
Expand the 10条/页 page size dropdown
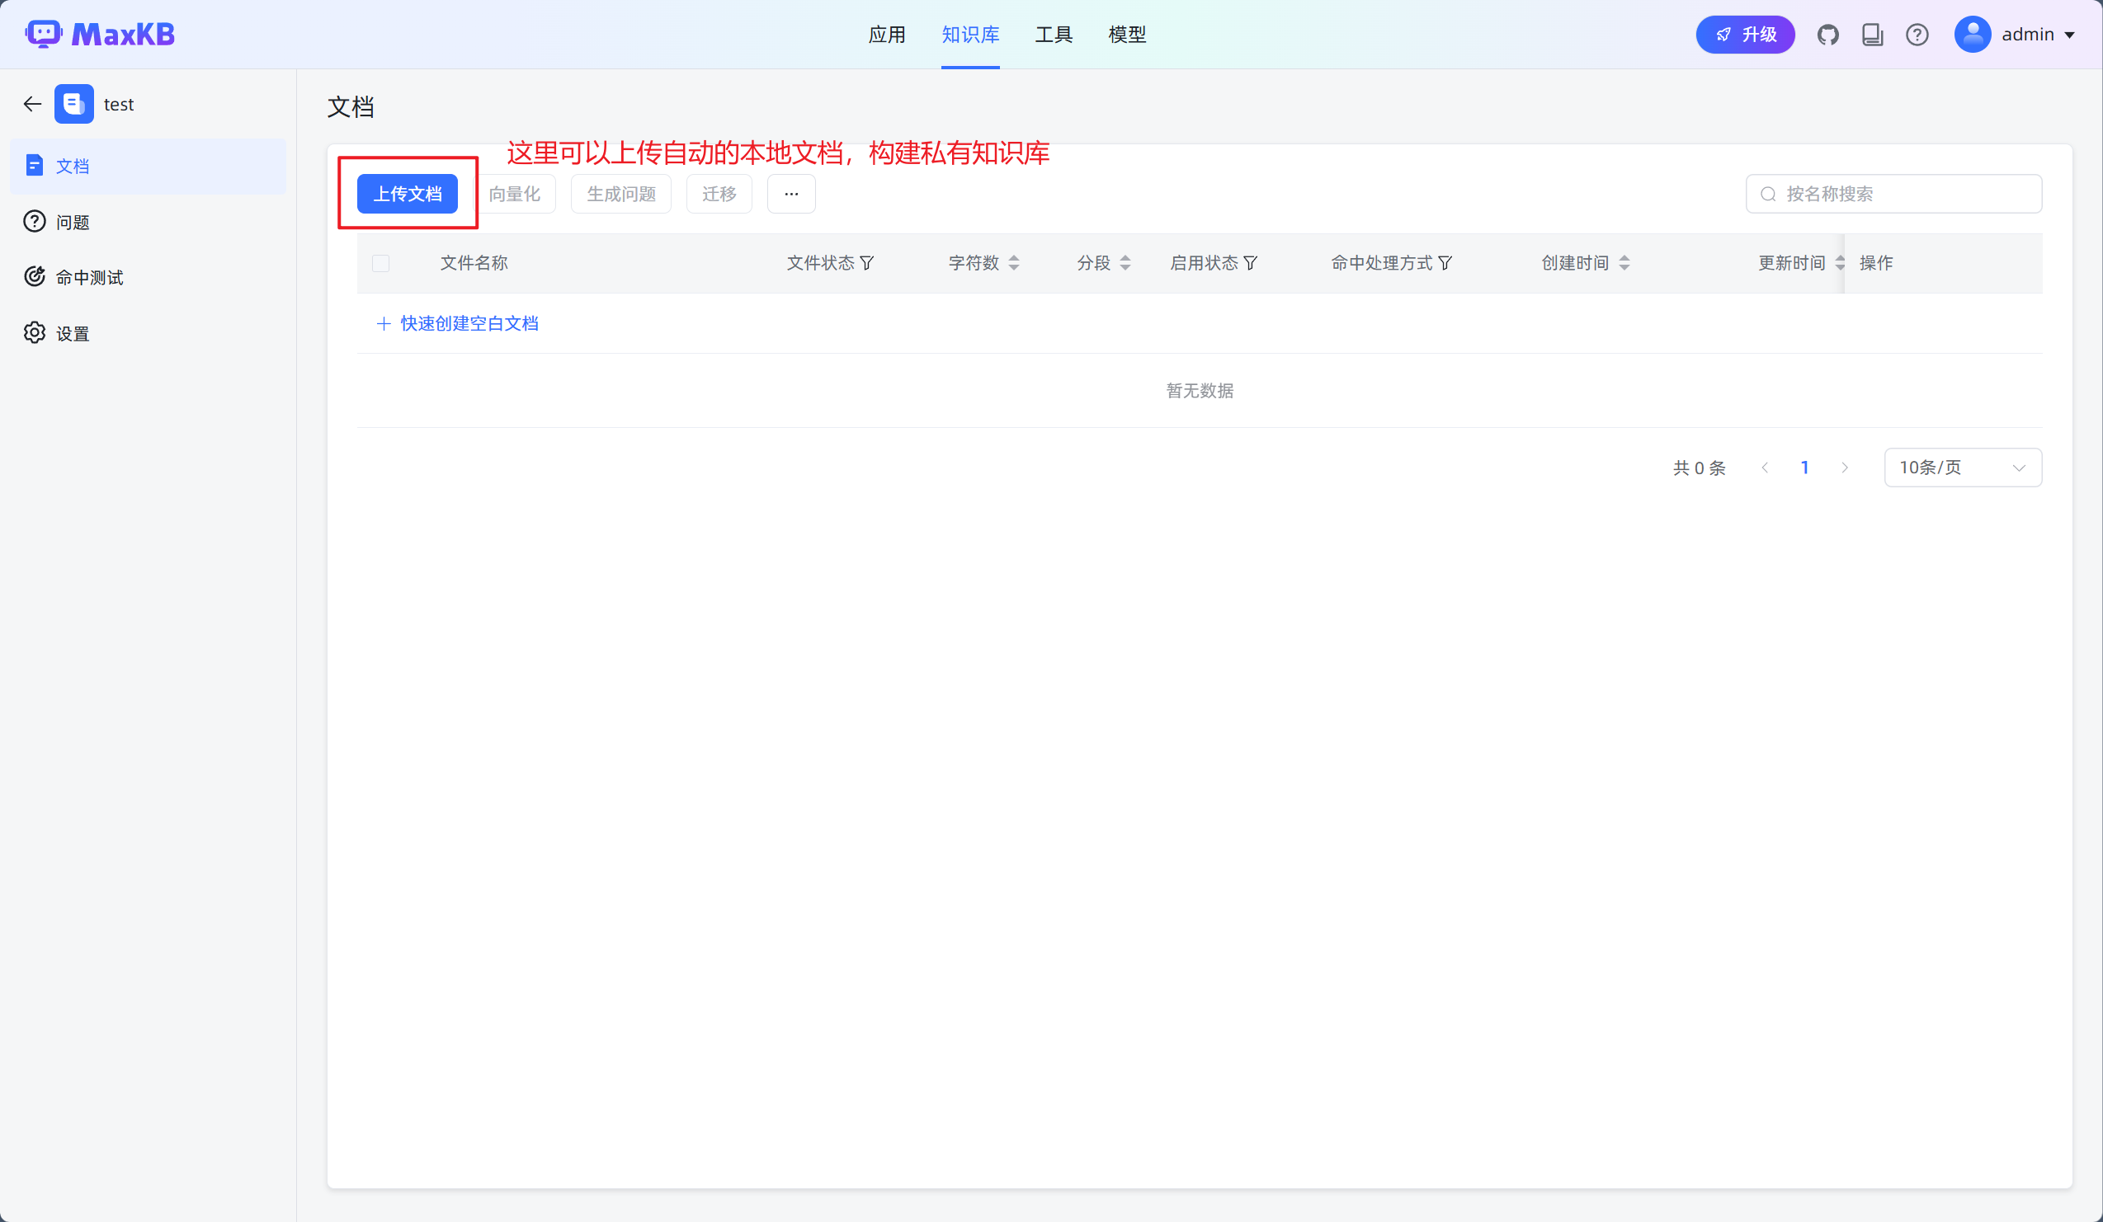1962,468
